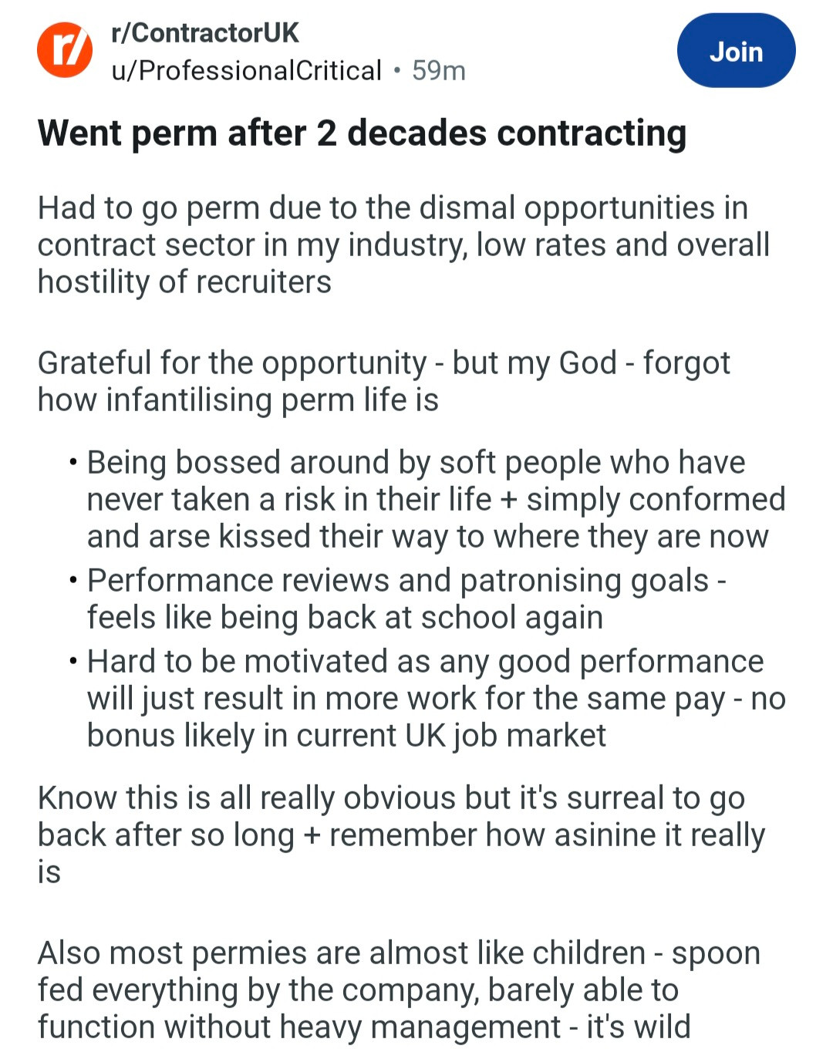Image resolution: width=833 pixels, height=1059 pixels.
Task: Select the line 'function without heavy management - it's wild'
Action: click(363, 1027)
